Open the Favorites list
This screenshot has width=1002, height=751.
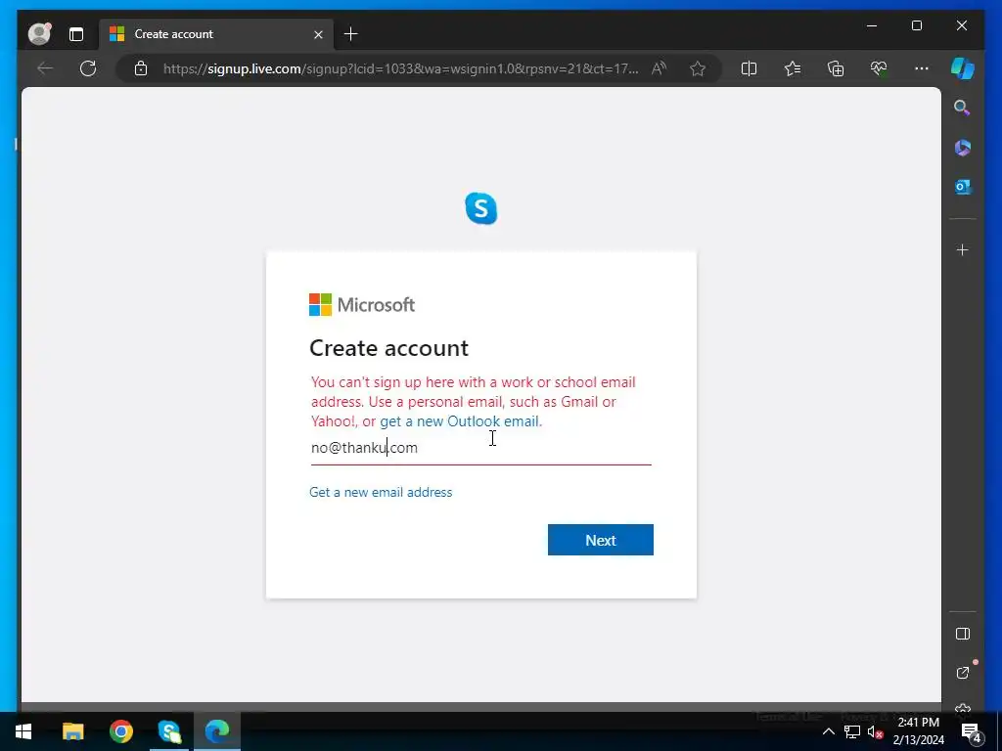[793, 68]
